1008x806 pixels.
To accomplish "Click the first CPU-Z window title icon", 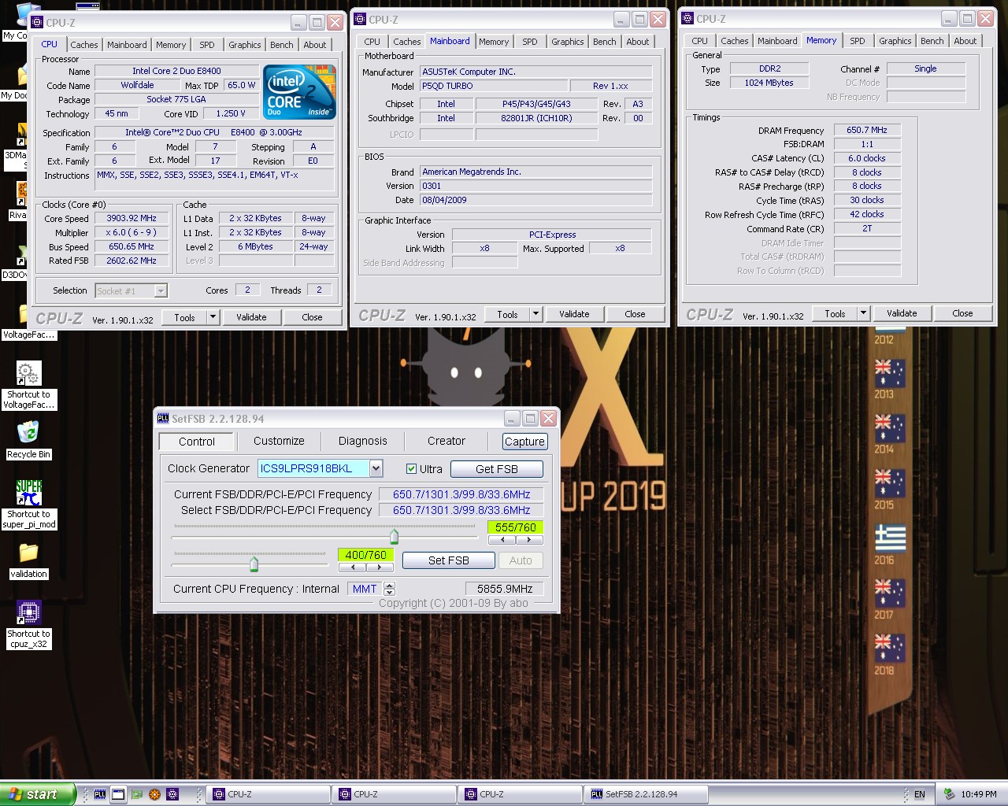I will (x=37, y=22).
